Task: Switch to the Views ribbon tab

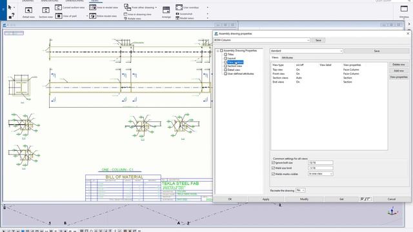Action: (96, 1)
